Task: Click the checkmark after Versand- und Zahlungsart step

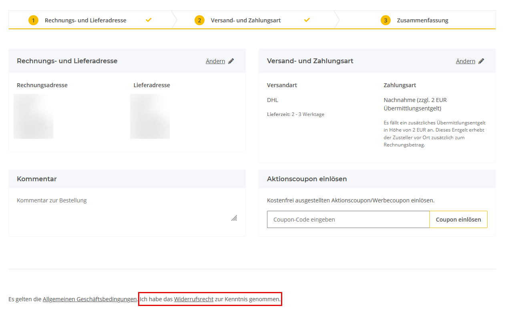Action: click(307, 20)
